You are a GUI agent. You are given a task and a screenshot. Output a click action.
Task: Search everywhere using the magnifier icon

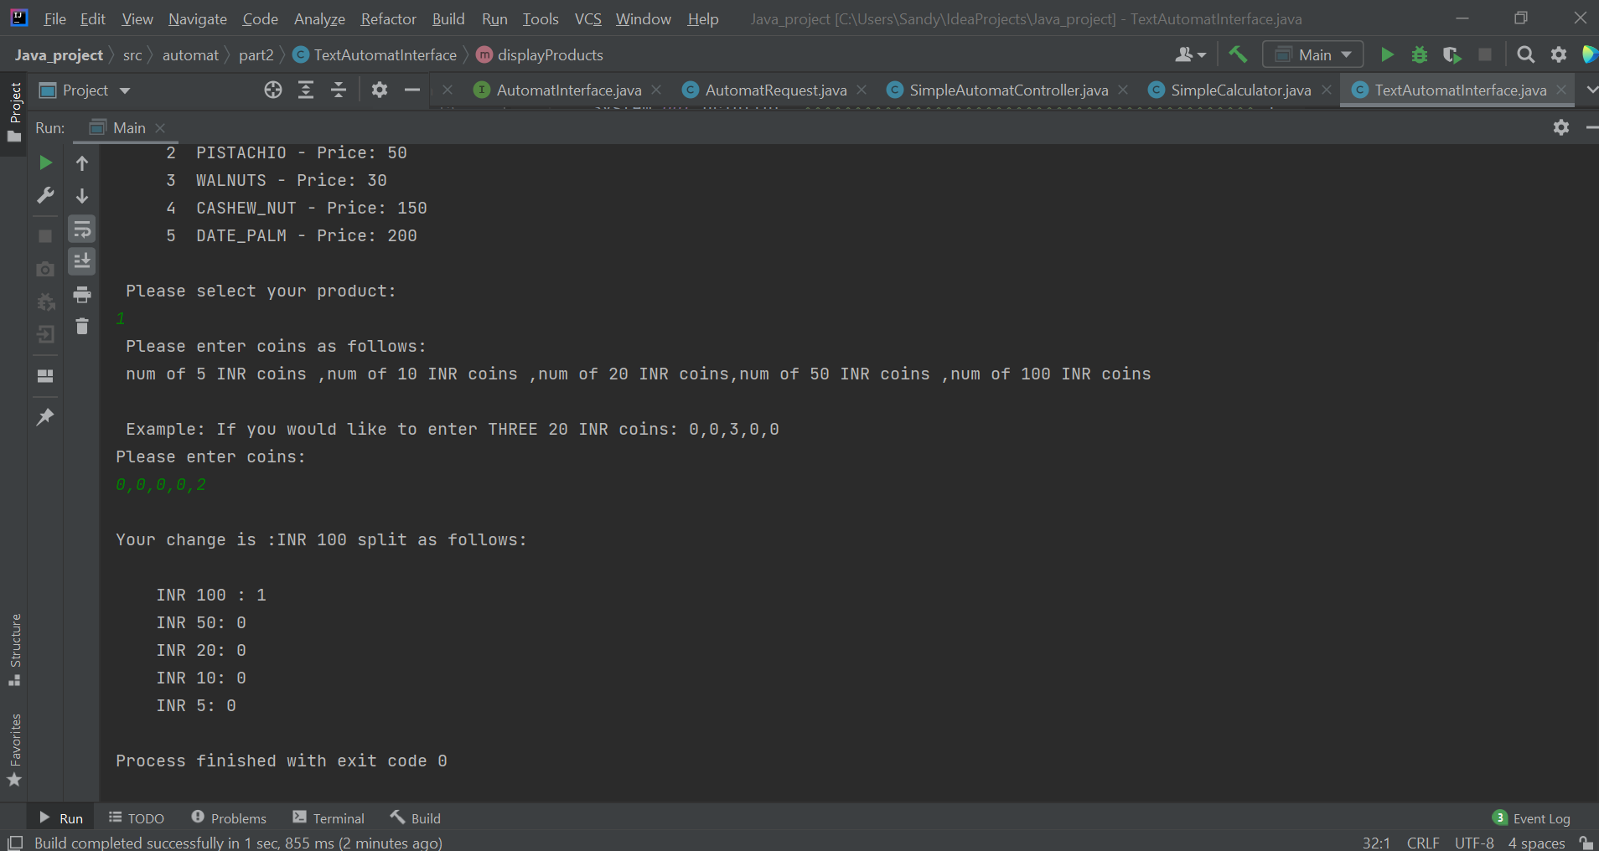pos(1524,54)
